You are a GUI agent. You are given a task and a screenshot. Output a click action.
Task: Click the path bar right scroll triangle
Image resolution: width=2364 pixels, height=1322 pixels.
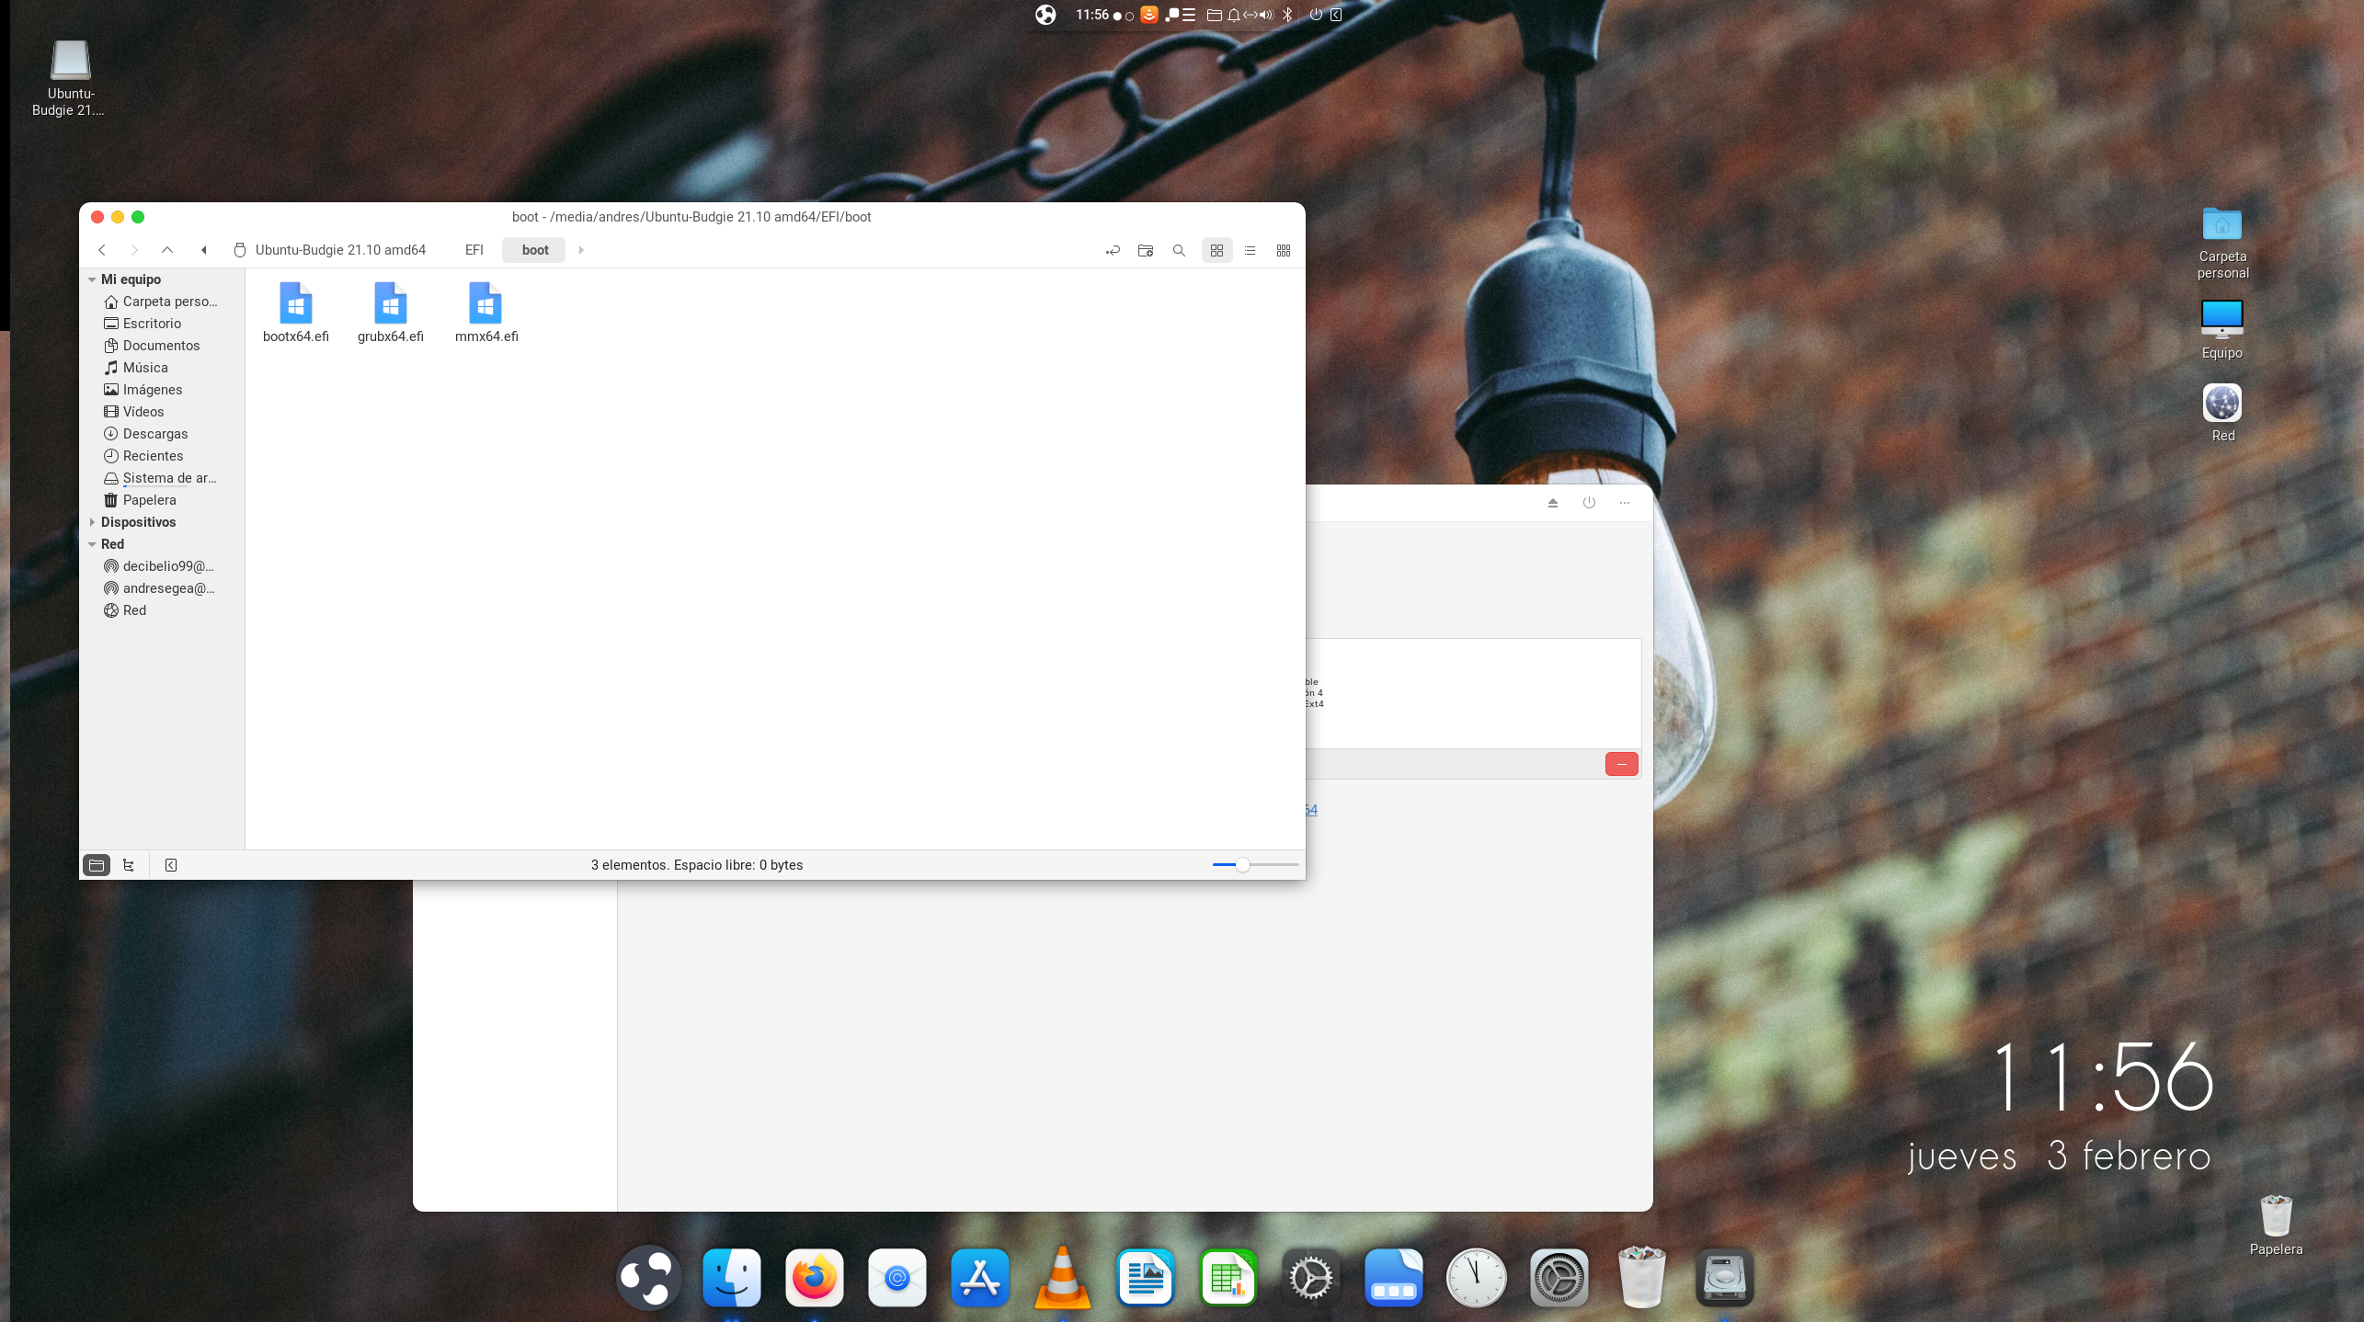(581, 250)
